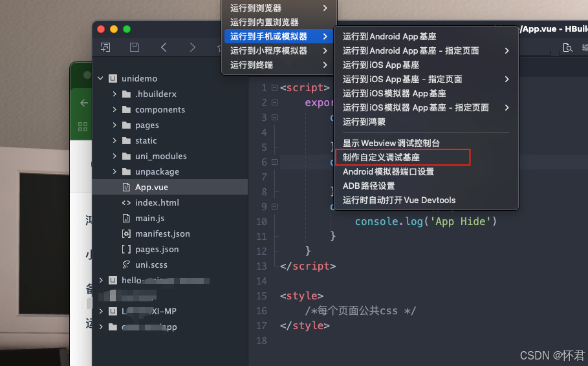Fold the code block at line 2
588x366 pixels.
(274, 102)
